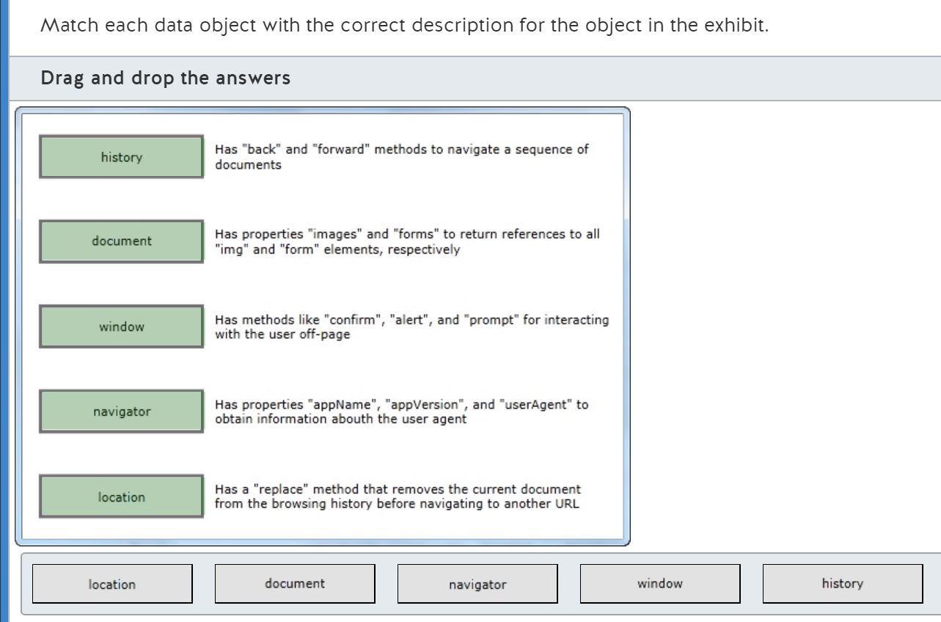Screen dimensions: 941x622
Task: Click the "Match each data object" question text
Action: [x=404, y=26]
